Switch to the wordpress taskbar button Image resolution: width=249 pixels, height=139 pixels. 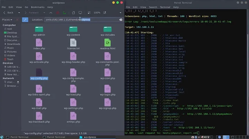coord(97,137)
